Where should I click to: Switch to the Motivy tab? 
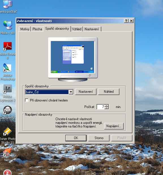tap(25, 29)
